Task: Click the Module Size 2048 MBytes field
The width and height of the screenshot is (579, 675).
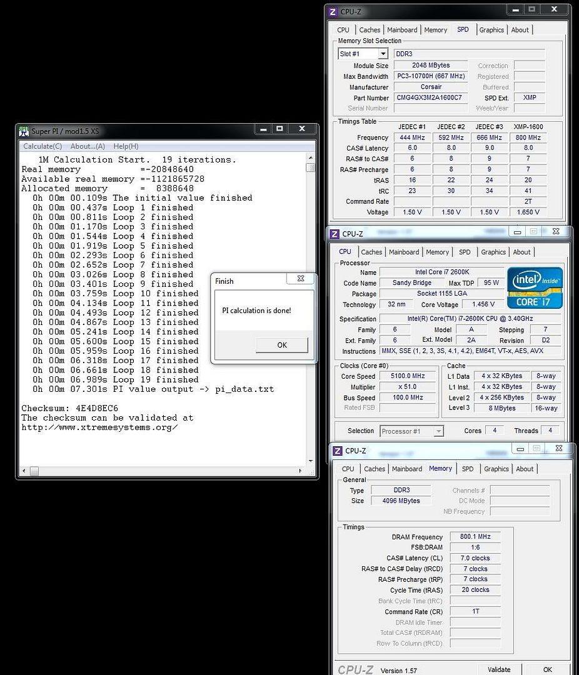Action: (x=430, y=66)
